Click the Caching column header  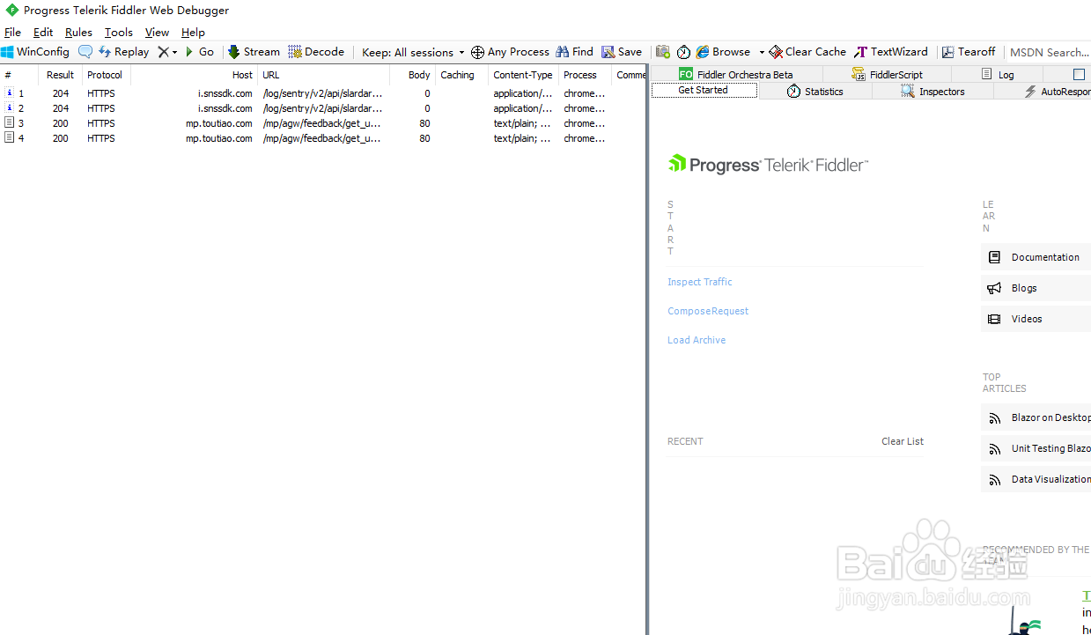click(x=461, y=75)
